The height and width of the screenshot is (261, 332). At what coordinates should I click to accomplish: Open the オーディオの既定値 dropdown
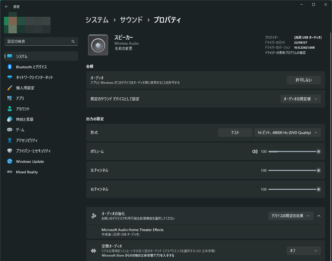300,99
